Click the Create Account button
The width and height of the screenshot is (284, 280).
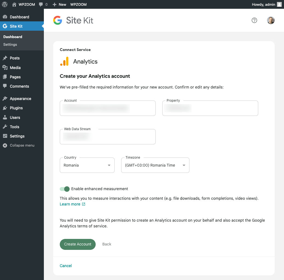pyautogui.click(x=78, y=244)
